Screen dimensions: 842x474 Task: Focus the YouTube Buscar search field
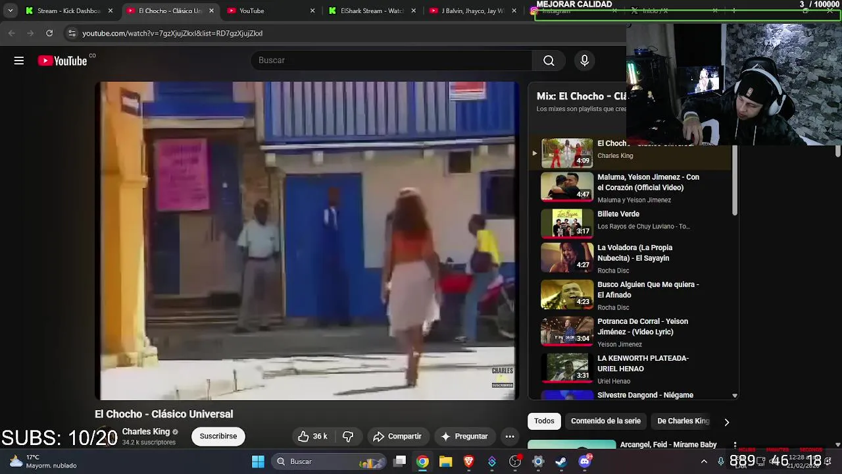coord(391,61)
